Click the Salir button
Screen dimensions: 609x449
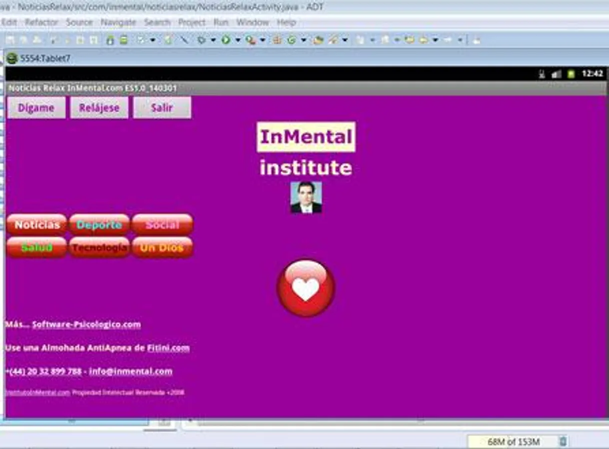(x=162, y=108)
